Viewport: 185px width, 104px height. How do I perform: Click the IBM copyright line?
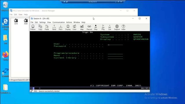point(116,86)
